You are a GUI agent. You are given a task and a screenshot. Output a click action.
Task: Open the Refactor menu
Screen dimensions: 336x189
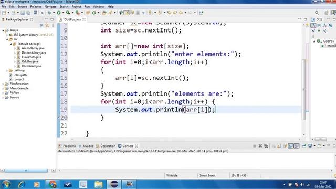36,7
